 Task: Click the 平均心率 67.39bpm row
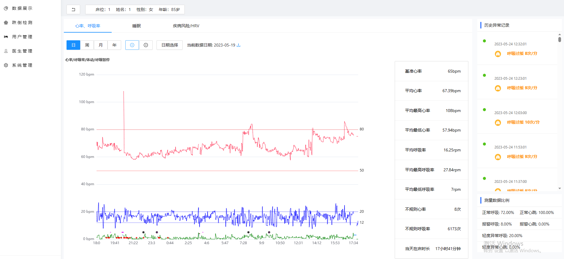coord(432,91)
